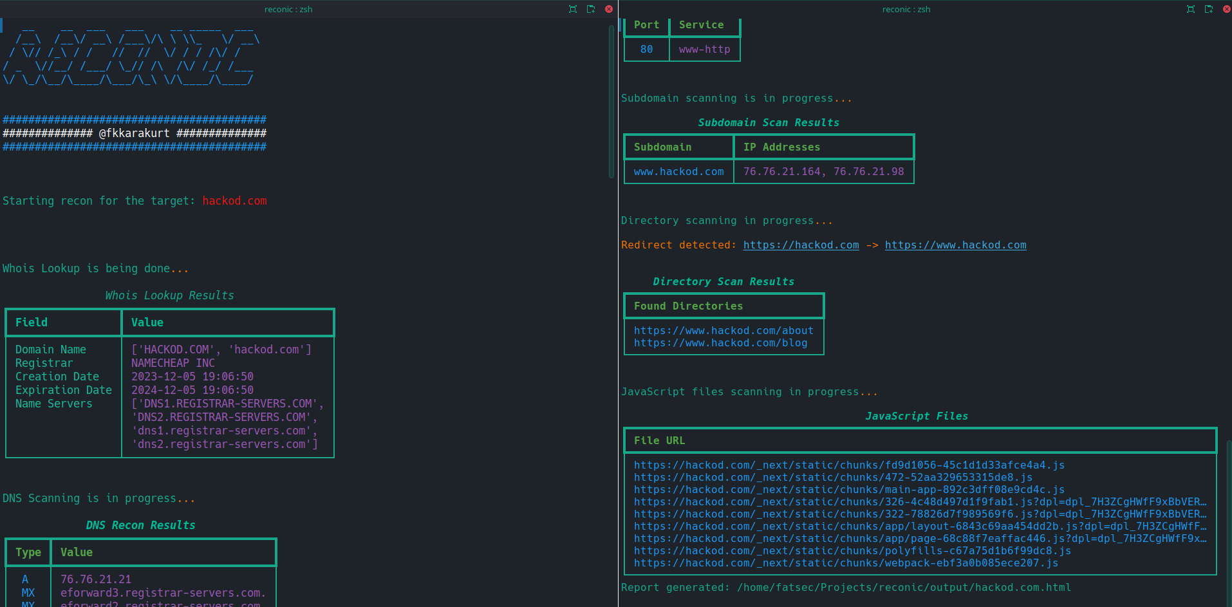Open the app/page-68c88f7eaffac446.js file URL

point(920,539)
